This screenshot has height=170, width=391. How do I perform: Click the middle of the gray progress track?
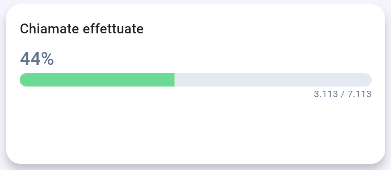[273, 80]
